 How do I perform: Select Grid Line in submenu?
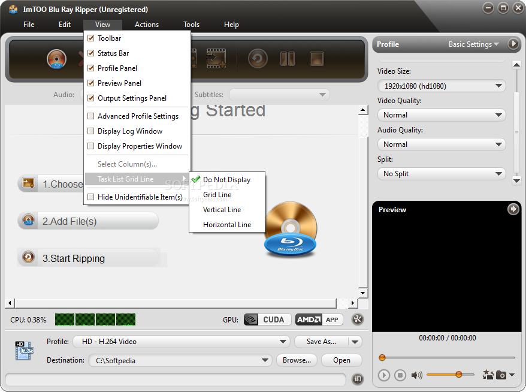click(x=227, y=195)
